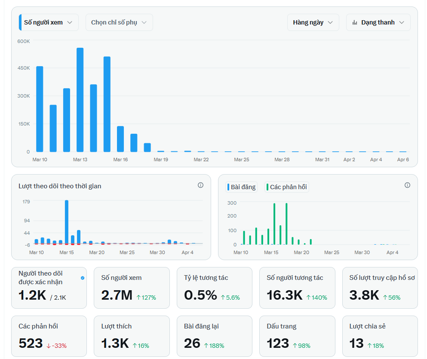Click the 188% increase indicator
The image size is (427, 359).
[x=214, y=346]
